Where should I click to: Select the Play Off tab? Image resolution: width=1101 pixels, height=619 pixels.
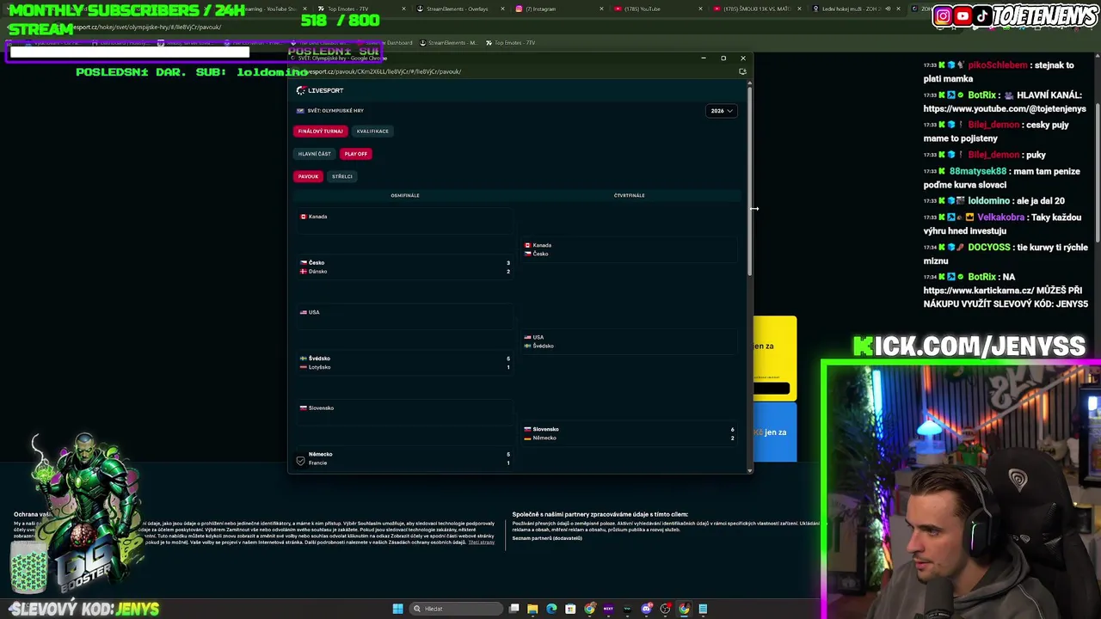coord(355,154)
